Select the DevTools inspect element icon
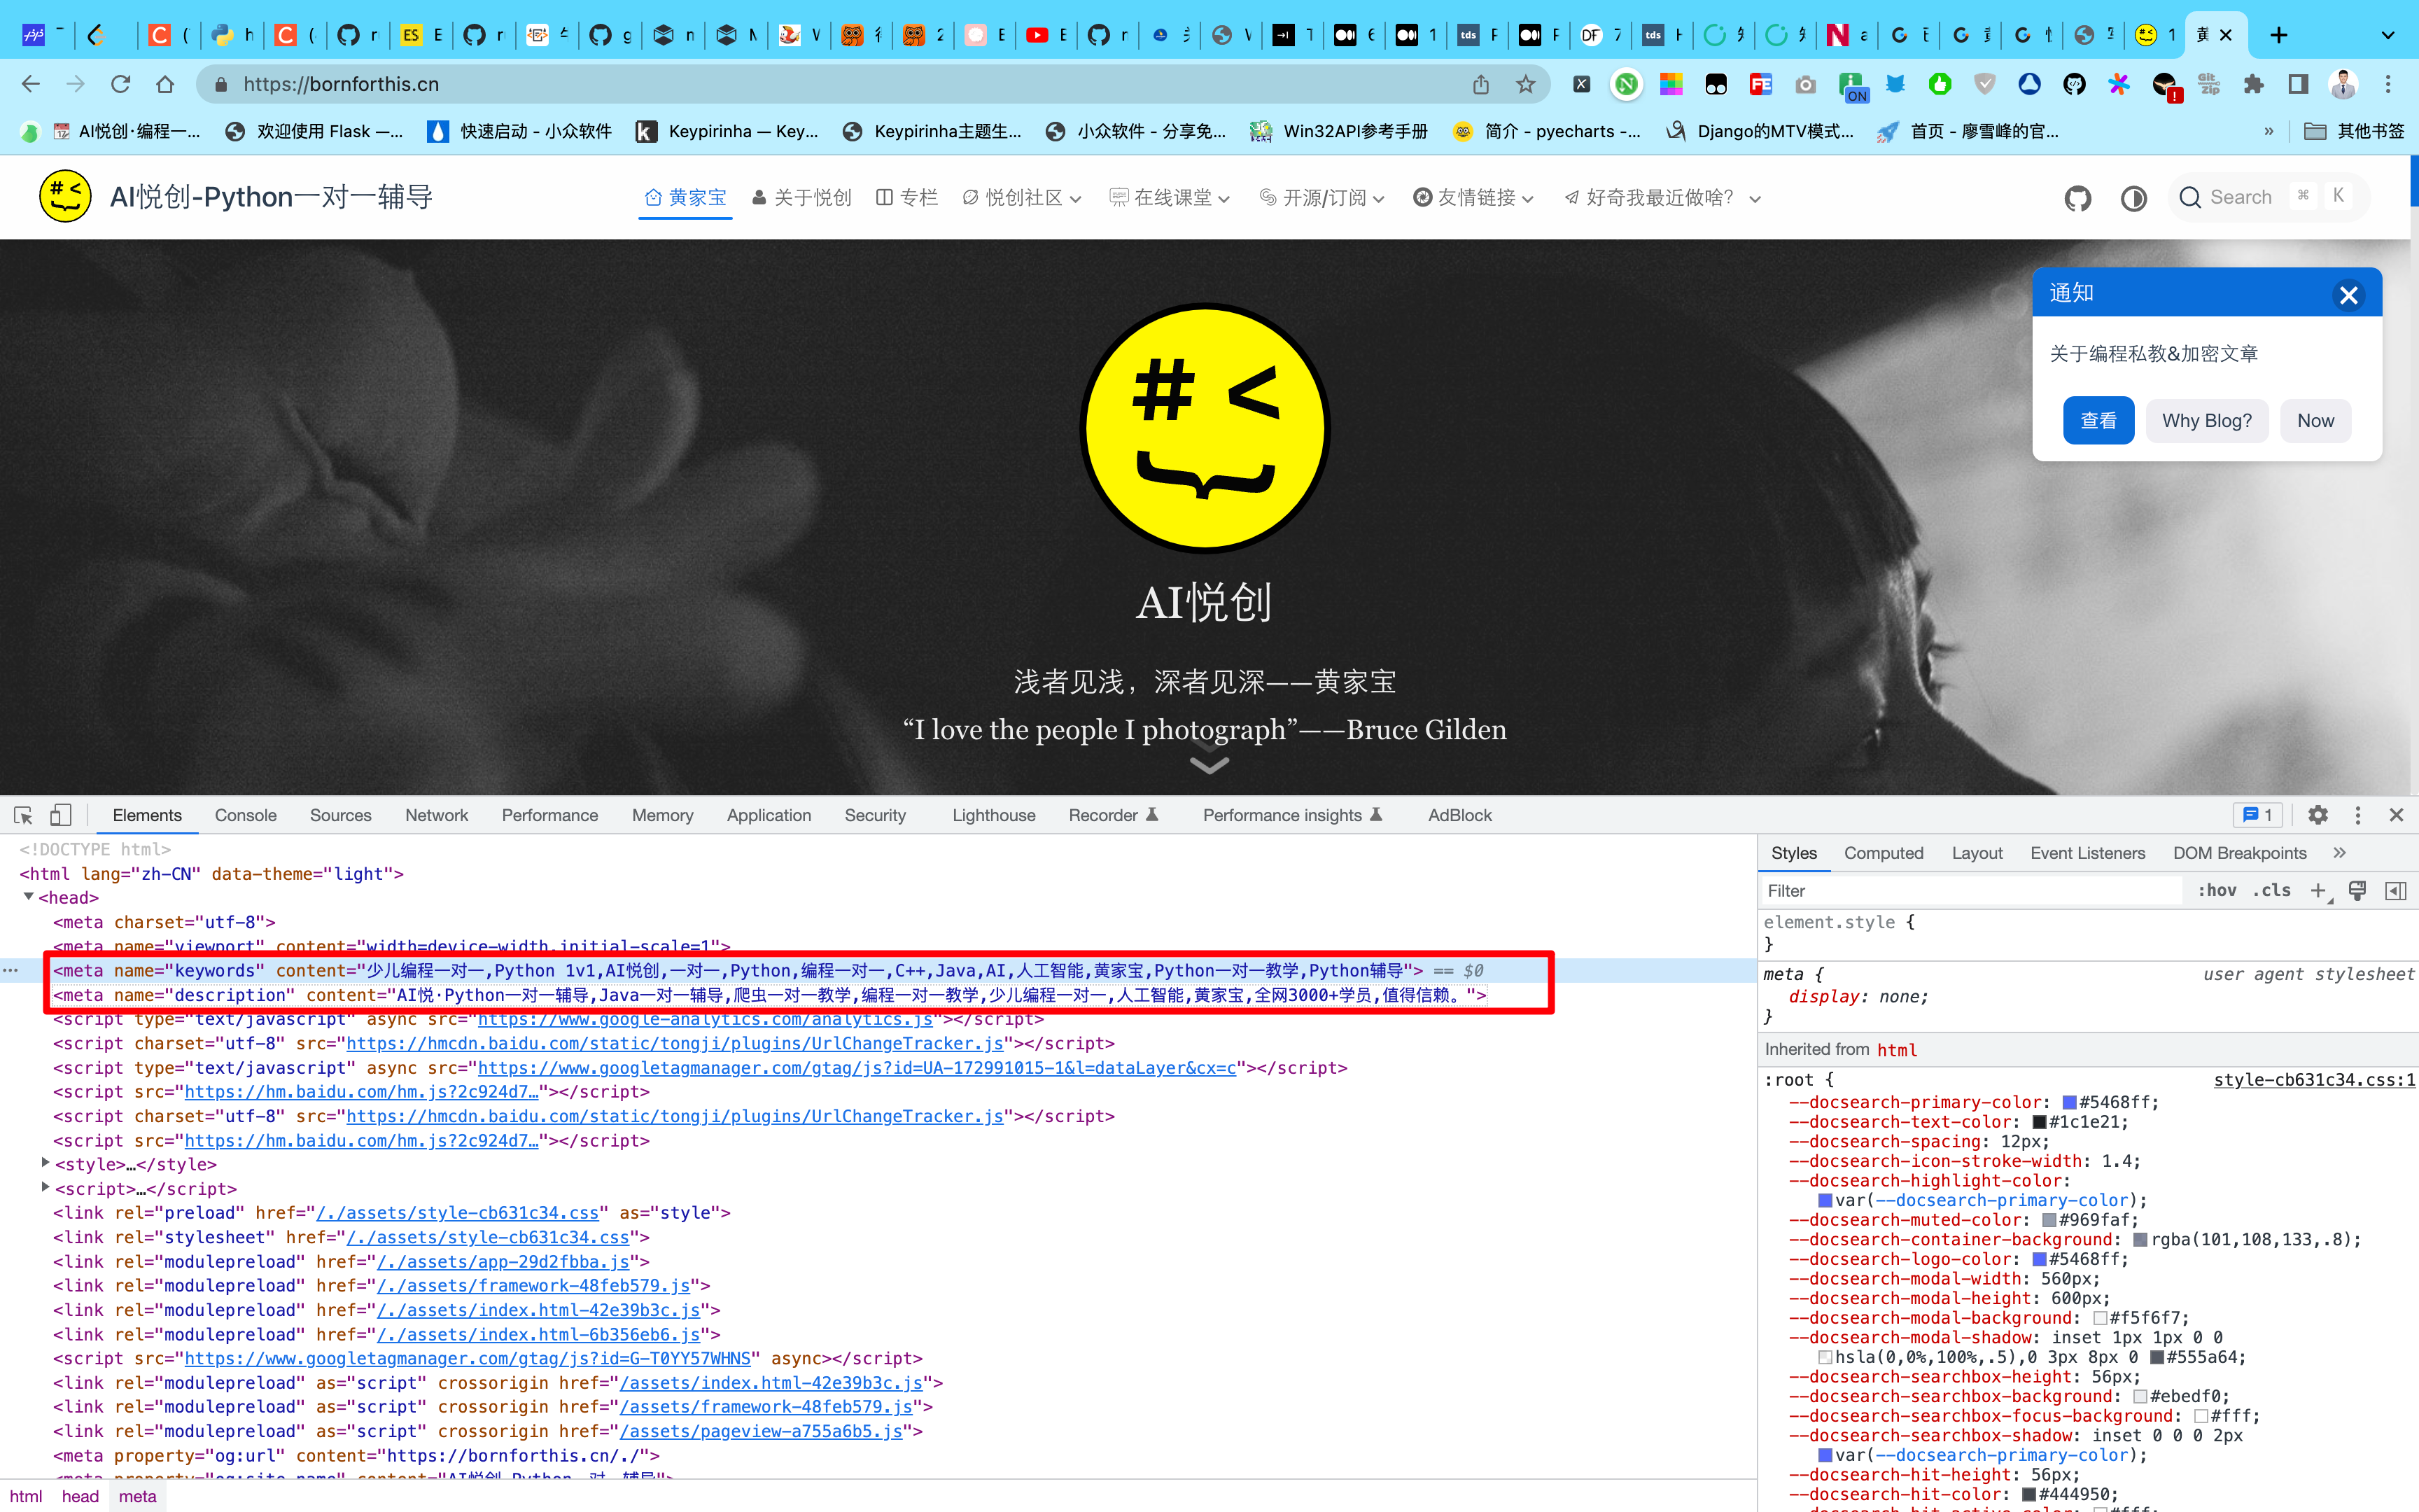Viewport: 2419px width, 1512px height. tap(23, 815)
